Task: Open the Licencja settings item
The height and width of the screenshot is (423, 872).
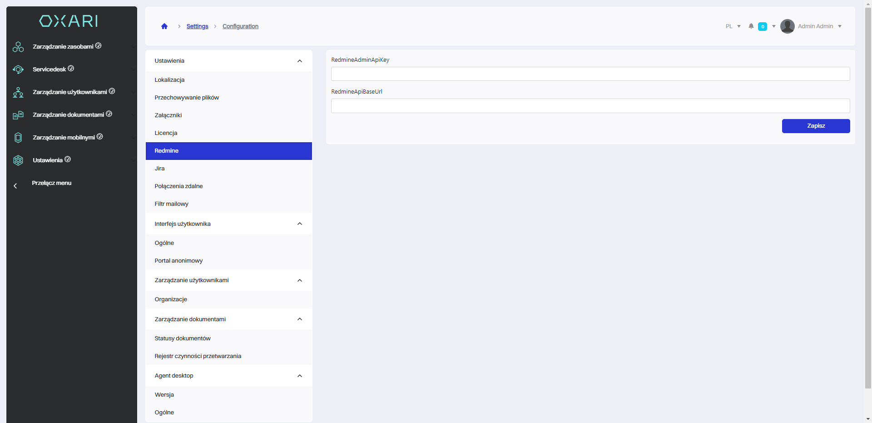Action: (166, 133)
